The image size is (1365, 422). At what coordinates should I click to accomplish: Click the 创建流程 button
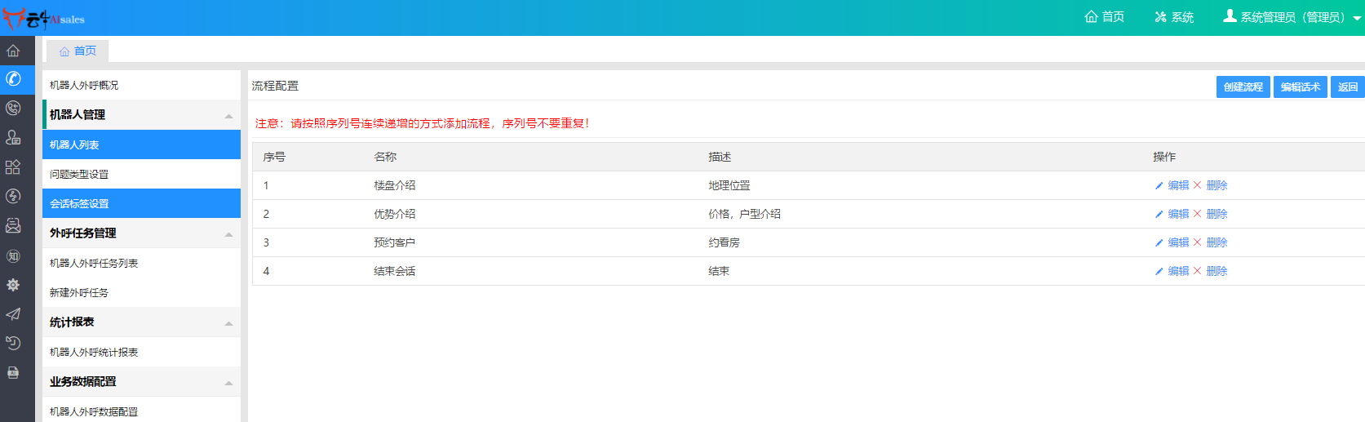(x=1243, y=87)
